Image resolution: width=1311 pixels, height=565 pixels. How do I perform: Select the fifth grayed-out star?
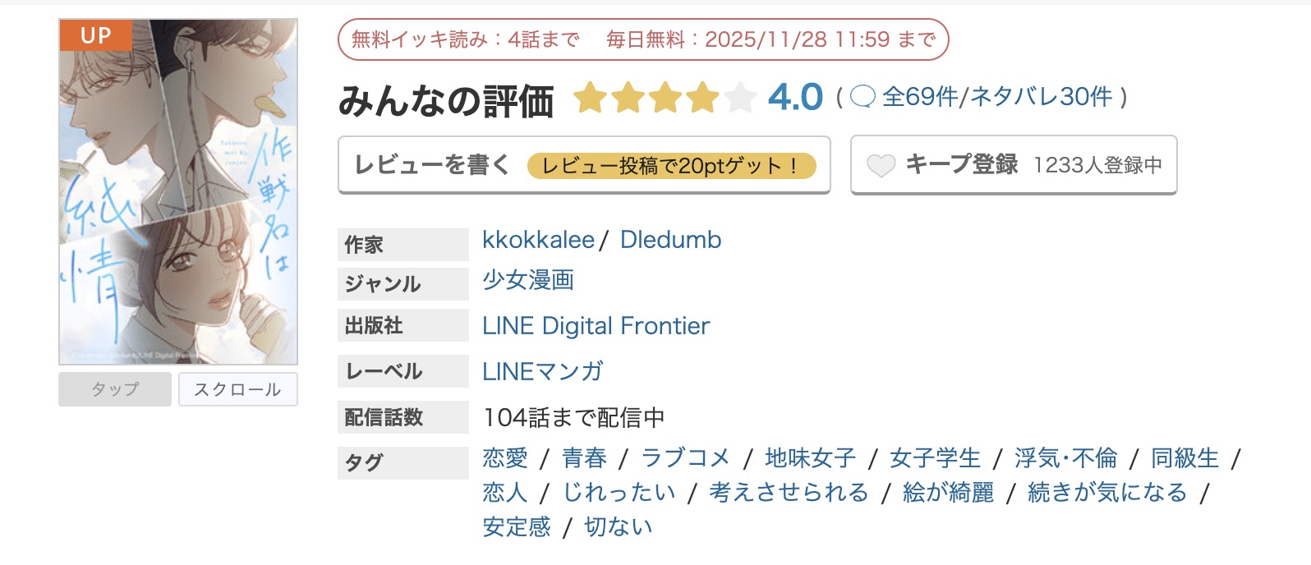pyautogui.click(x=738, y=97)
